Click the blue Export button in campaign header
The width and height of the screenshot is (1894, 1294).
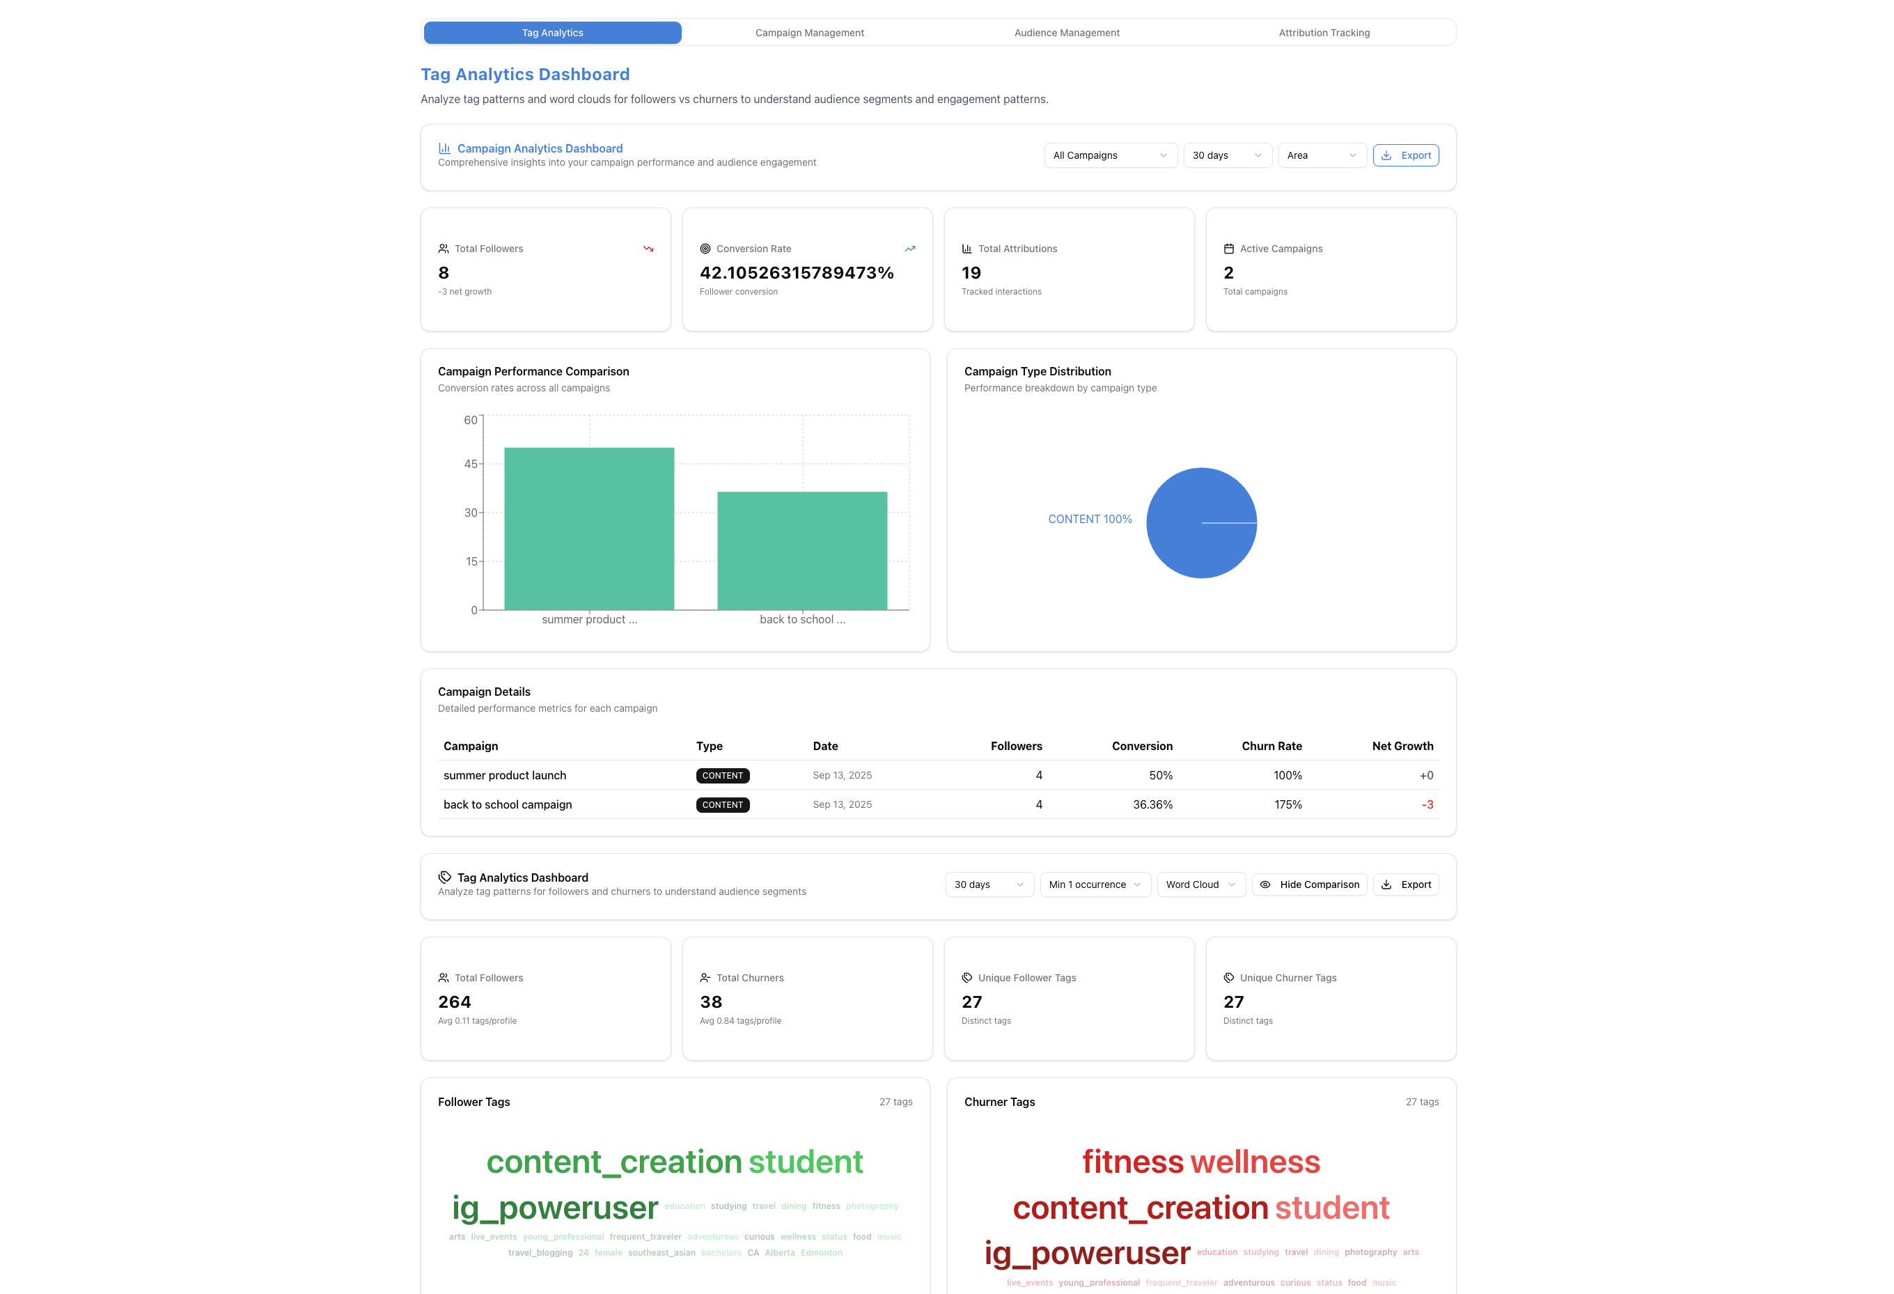click(1405, 156)
